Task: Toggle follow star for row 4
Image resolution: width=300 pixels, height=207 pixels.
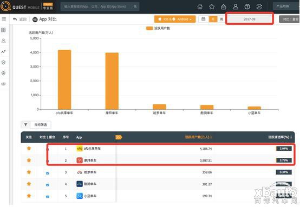Action: [x=29, y=184]
